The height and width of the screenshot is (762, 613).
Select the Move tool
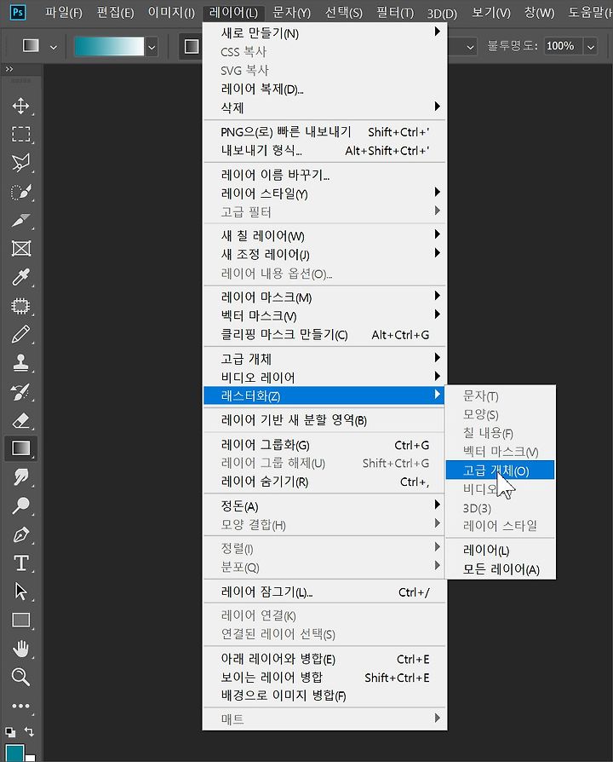pyautogui.click(x=20, y=106)
